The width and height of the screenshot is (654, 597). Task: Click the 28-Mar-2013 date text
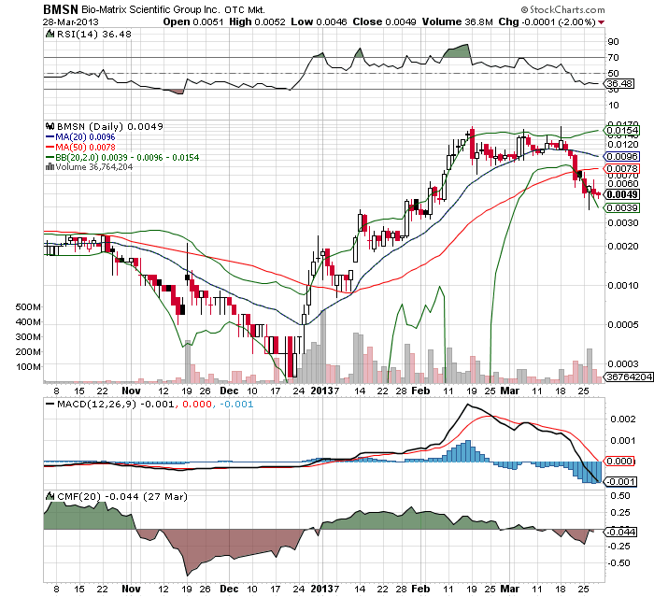pyautogui.click(x=70, y=22)
